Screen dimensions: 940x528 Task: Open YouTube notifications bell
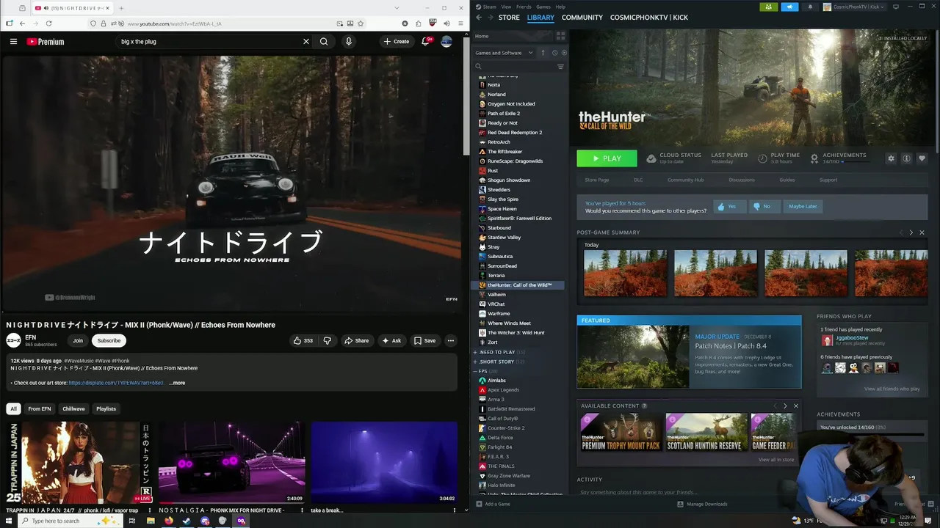click(x=425, y=42)
